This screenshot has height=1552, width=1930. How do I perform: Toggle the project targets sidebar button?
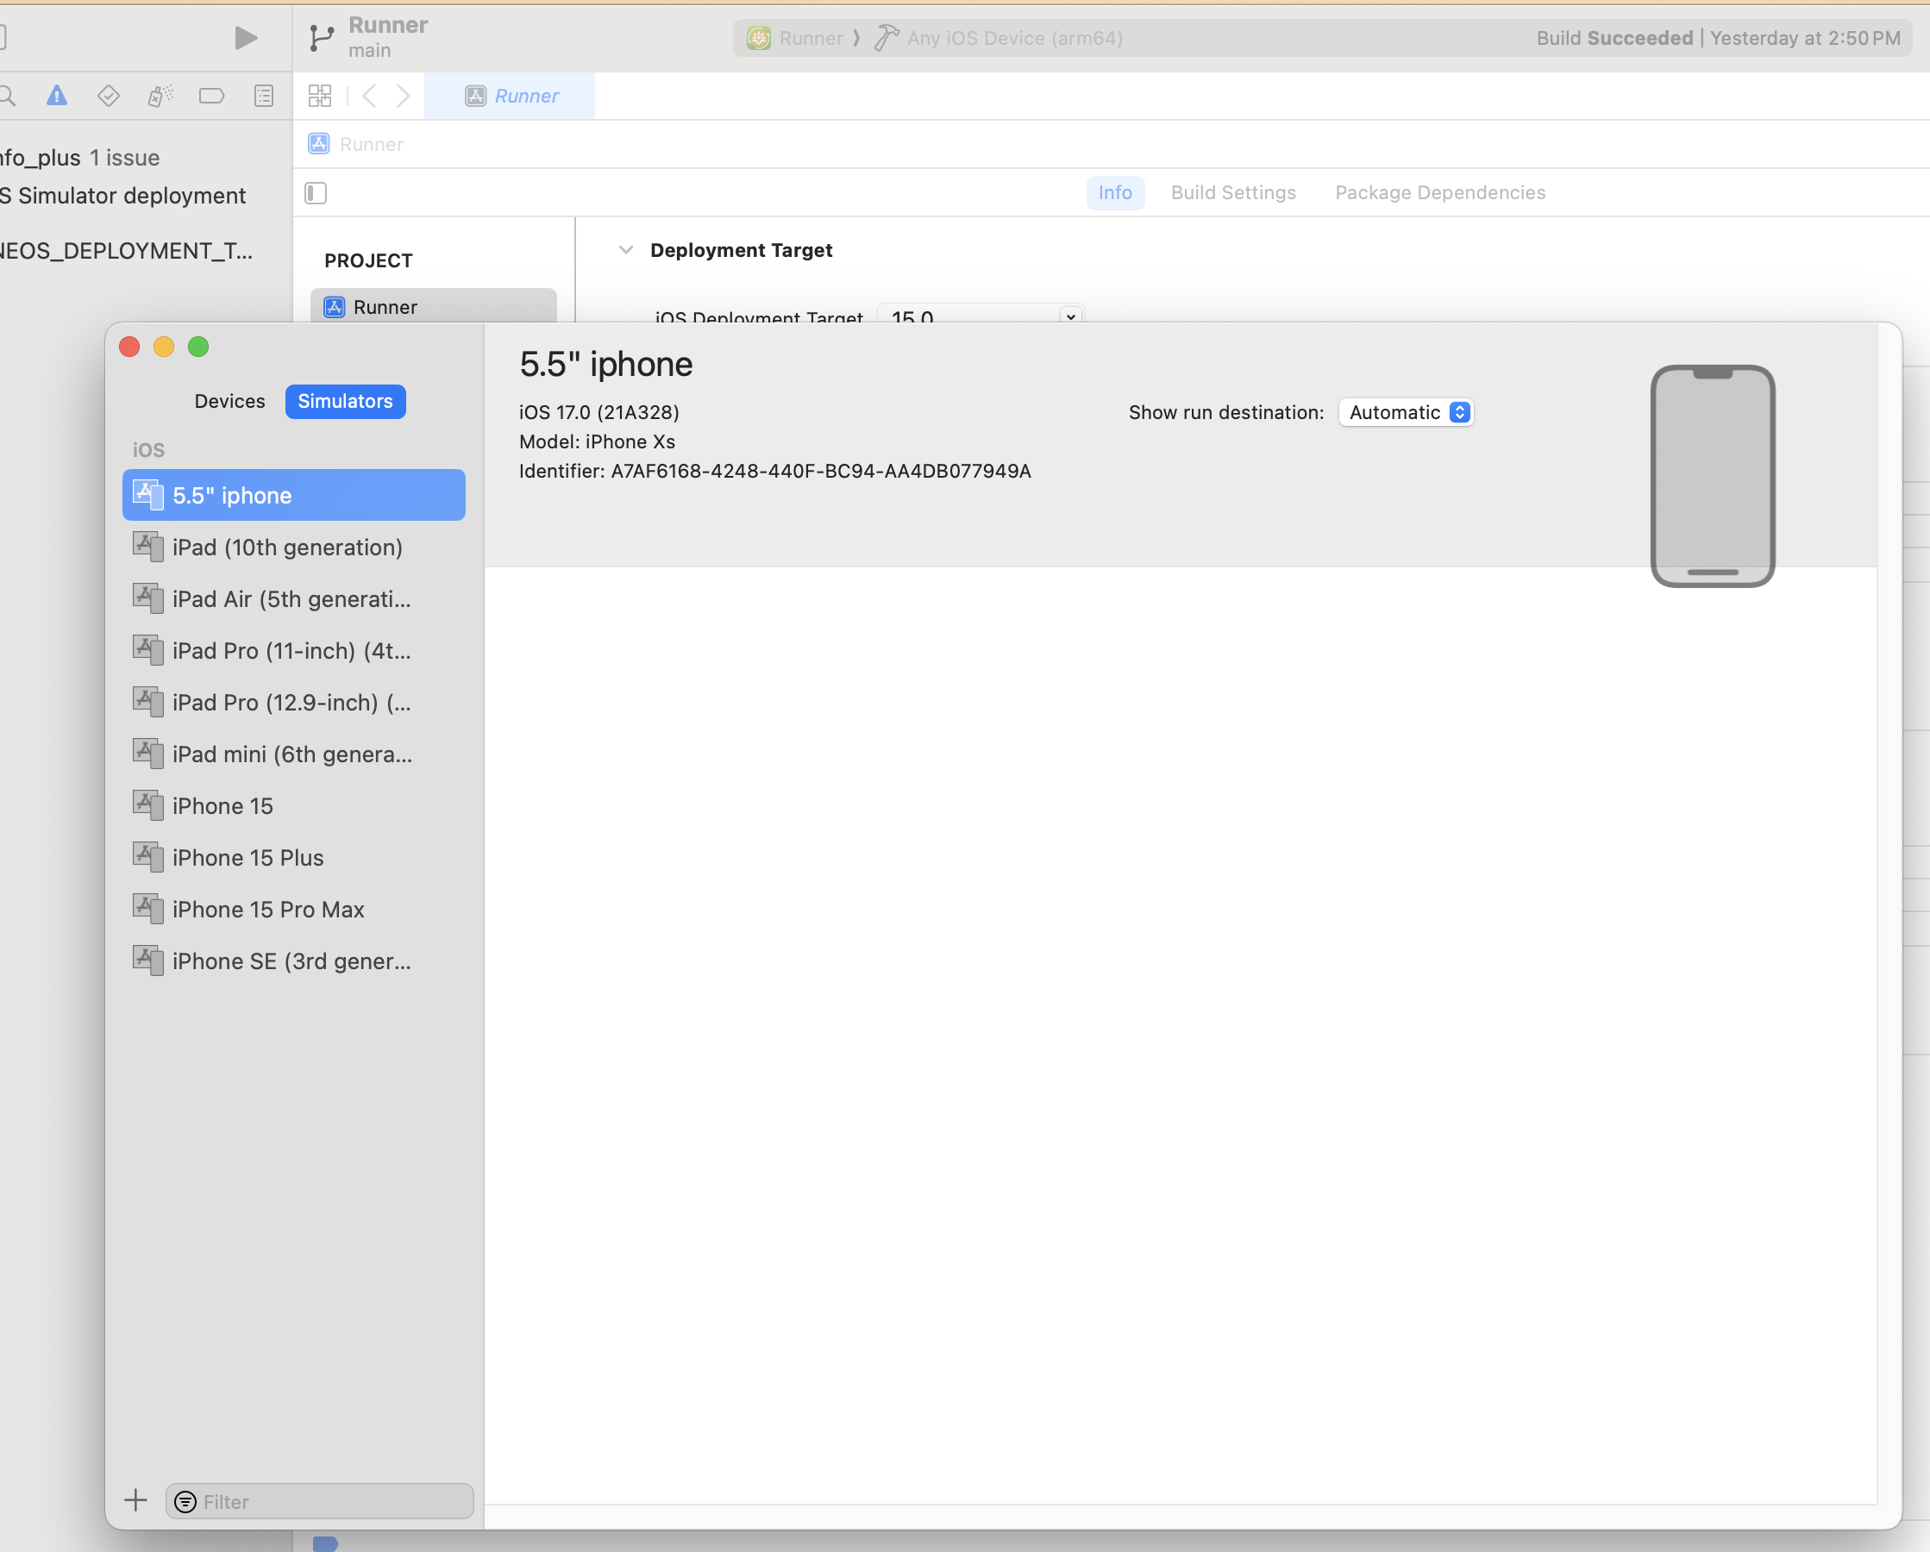pyautogui.click(x=316, y=192)
